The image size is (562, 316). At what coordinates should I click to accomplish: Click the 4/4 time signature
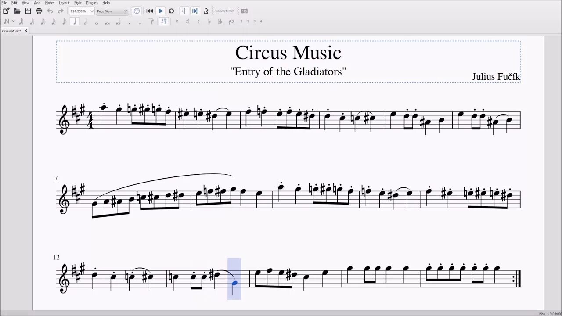[x=90, y=120]
